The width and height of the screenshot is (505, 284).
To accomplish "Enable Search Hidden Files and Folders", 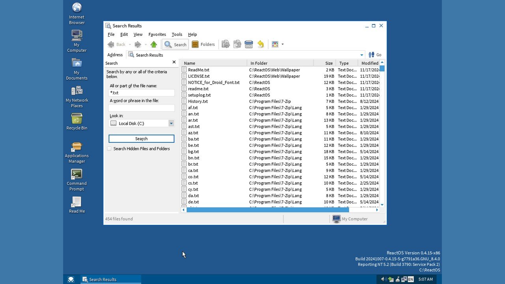I will 109,148.
